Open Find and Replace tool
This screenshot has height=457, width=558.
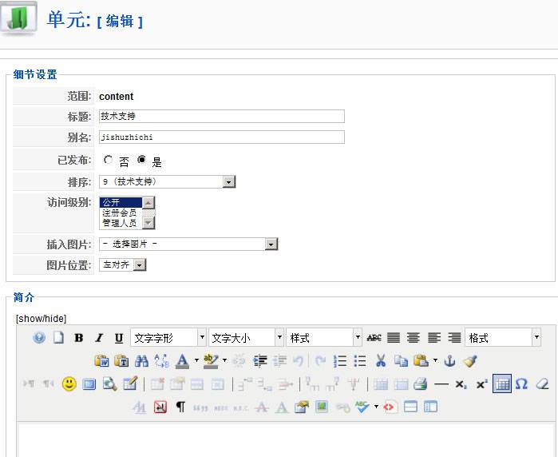tap(161, 361)
